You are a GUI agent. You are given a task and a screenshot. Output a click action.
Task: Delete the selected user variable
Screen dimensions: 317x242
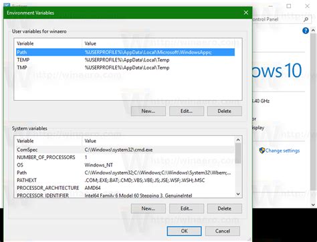click(x=225, y=111)
